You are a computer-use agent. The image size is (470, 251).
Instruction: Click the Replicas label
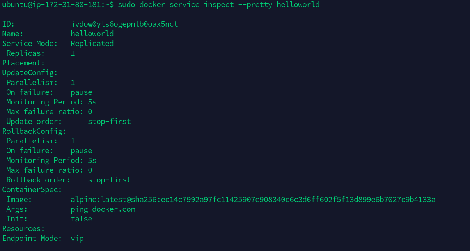click(x=26, y=53)
